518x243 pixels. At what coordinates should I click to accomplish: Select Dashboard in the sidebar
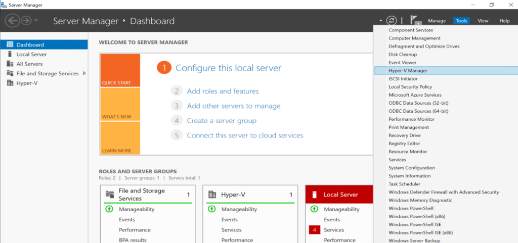pos(44,45)
